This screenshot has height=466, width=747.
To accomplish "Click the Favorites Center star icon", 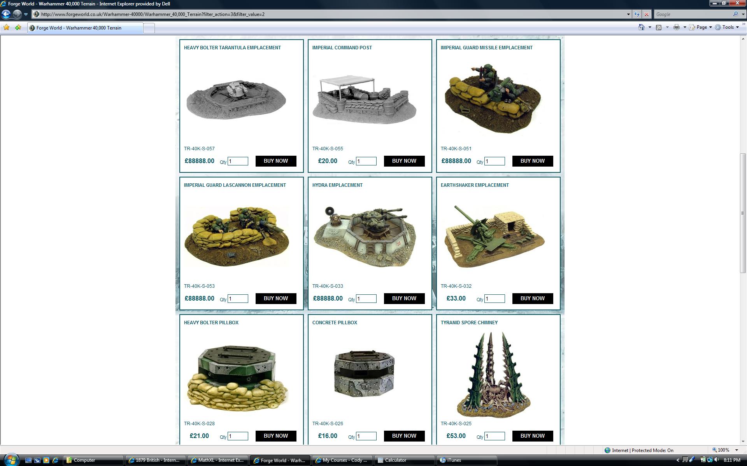I will tap(6, 28).
